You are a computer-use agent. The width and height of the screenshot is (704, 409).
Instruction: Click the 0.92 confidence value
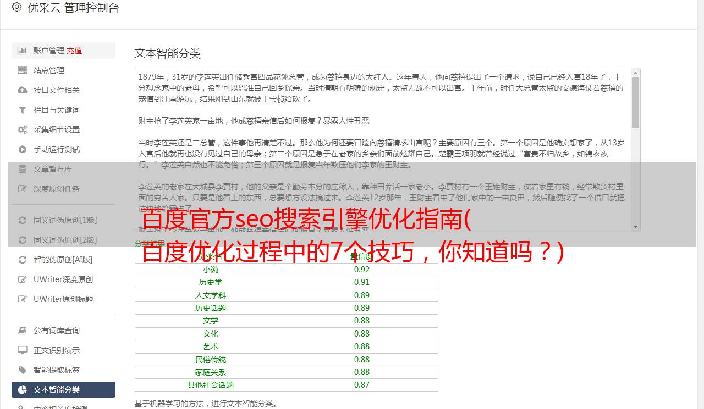[x=362, y=270]
